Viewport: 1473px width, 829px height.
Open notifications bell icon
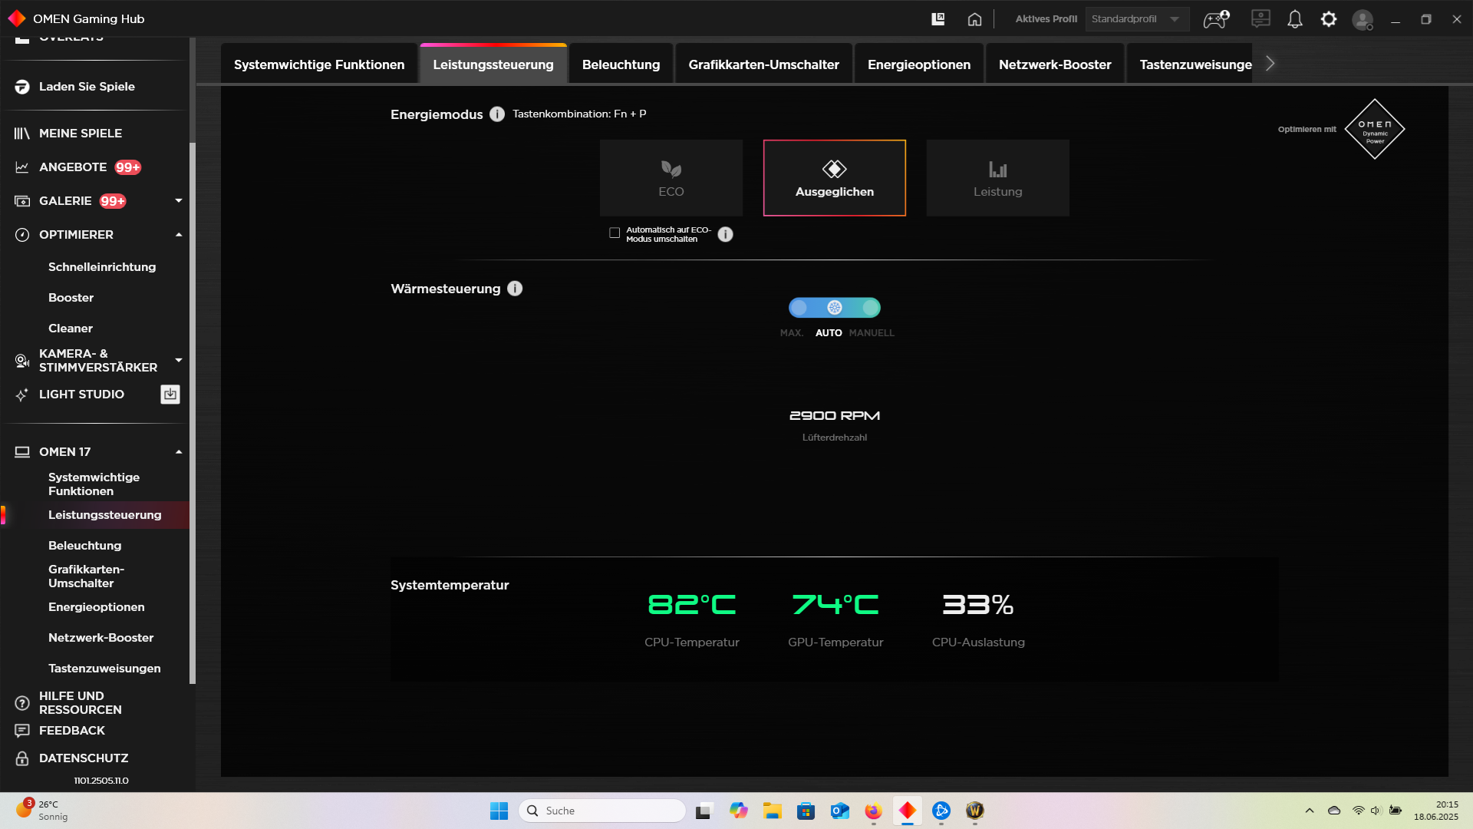coord(1294,19)
